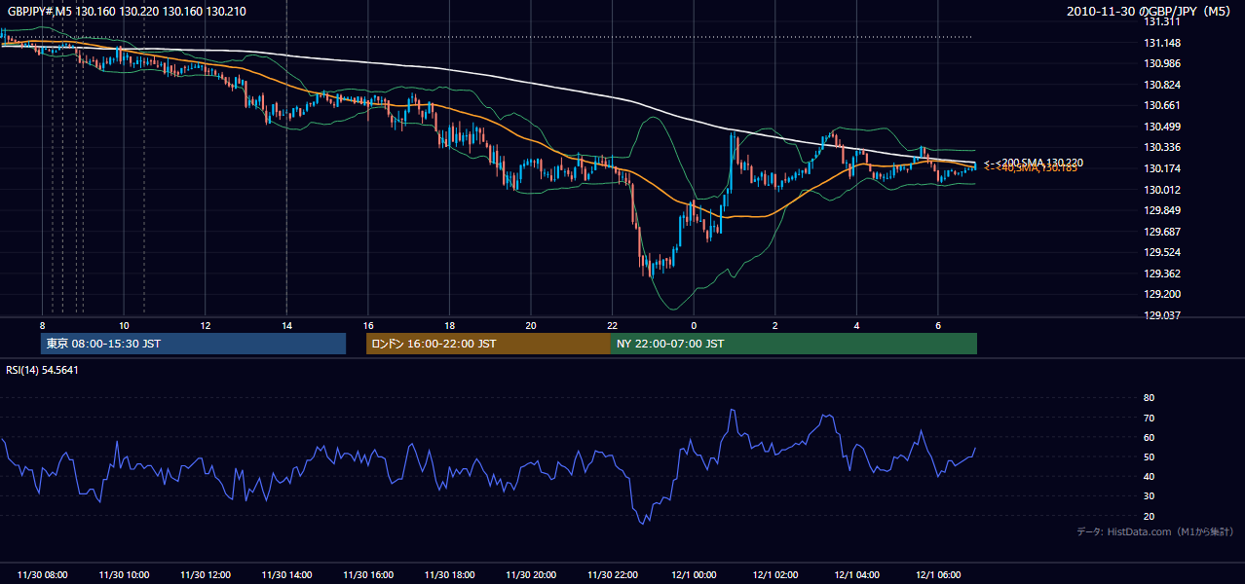Click price axis label 130.824
1245x584 pixels.
[1163, 85]
